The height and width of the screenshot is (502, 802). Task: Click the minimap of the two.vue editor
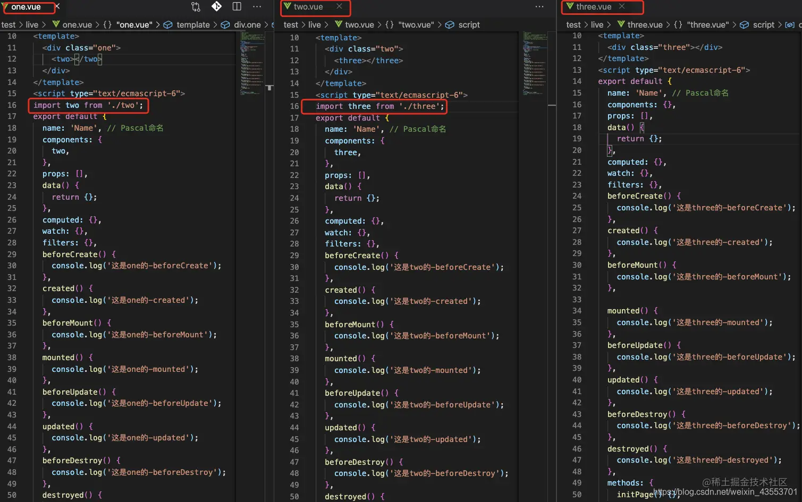[x=535, y=64]
